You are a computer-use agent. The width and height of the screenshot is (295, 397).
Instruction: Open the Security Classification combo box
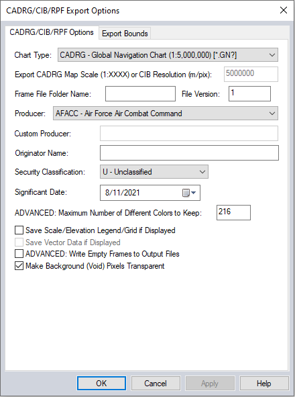pos(154,172)
